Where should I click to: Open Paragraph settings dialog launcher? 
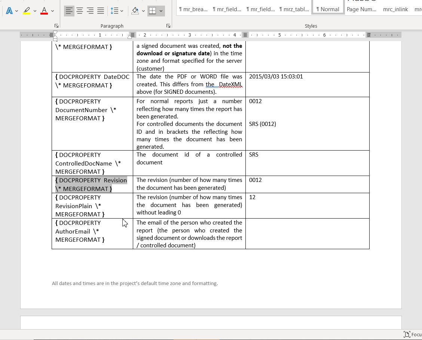tap(168, 26)
